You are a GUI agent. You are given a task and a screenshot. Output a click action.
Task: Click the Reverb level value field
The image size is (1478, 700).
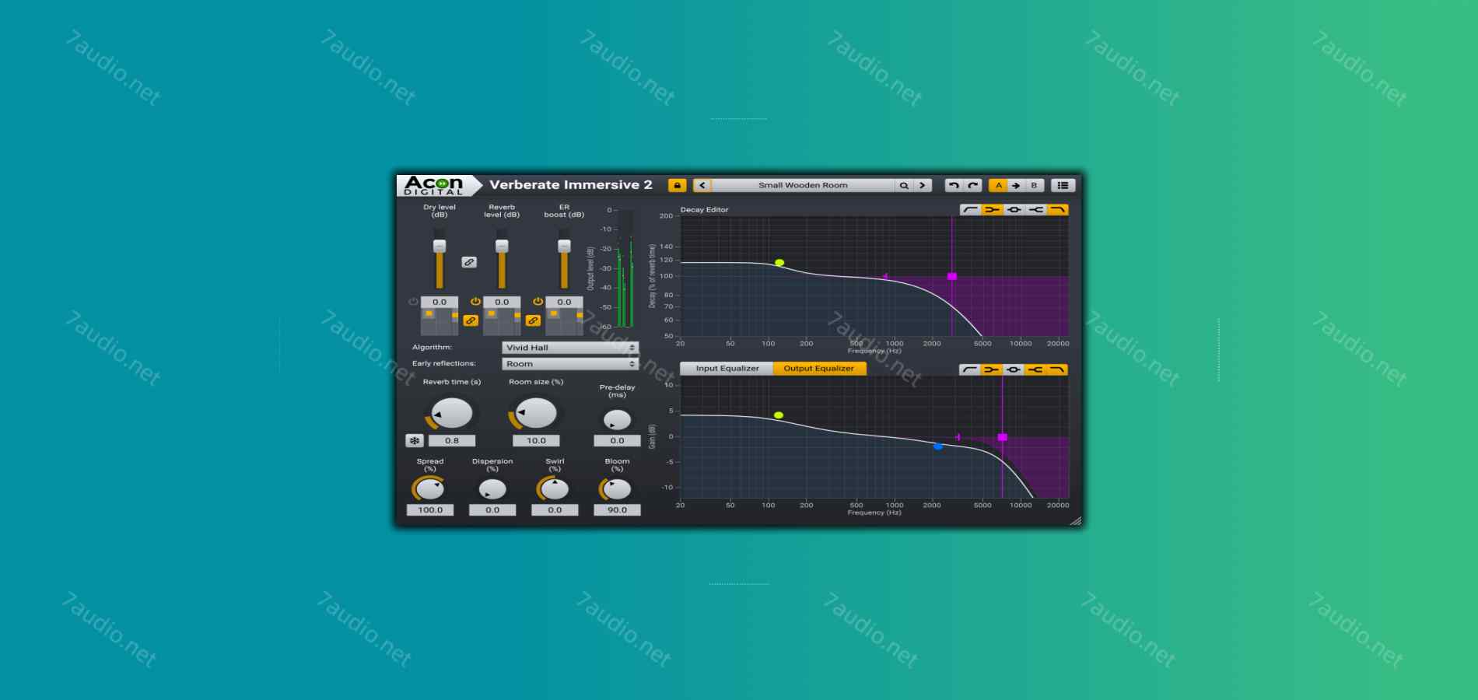(502, 302)
